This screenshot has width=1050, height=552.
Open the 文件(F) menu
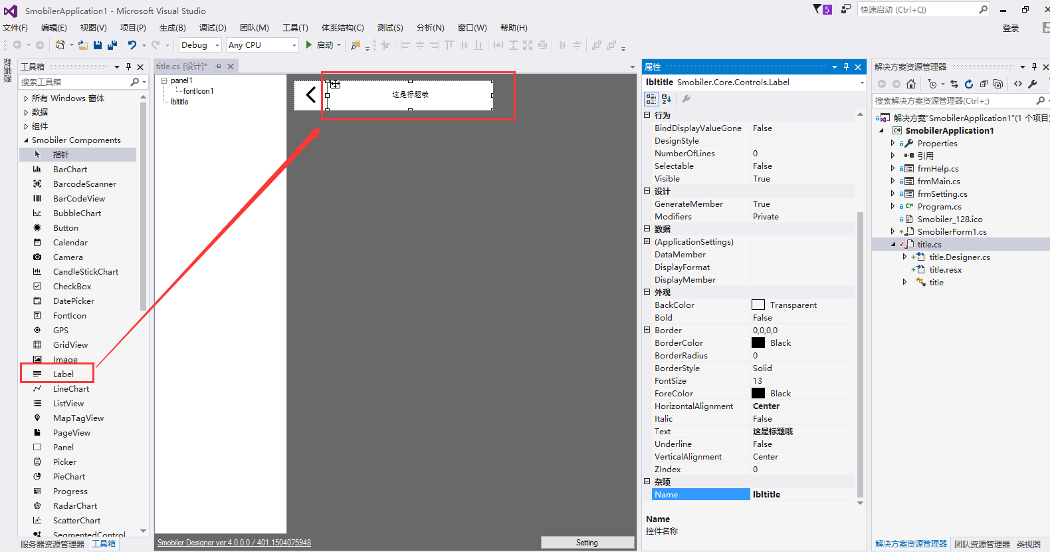(15, 27)
